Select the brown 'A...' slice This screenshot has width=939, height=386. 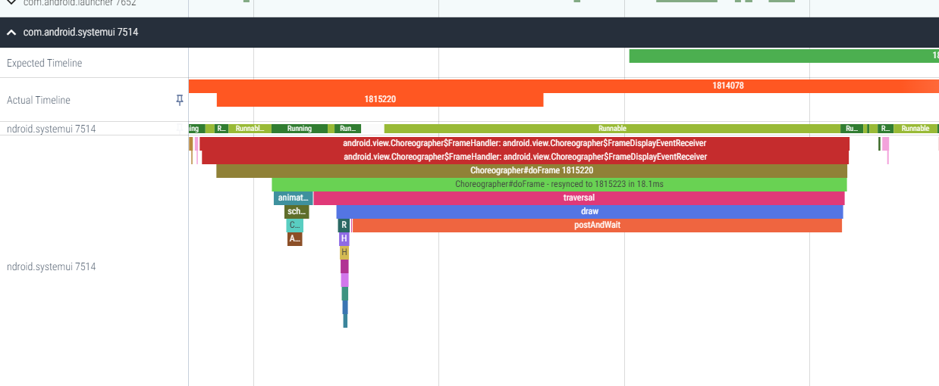coord(294,238)
